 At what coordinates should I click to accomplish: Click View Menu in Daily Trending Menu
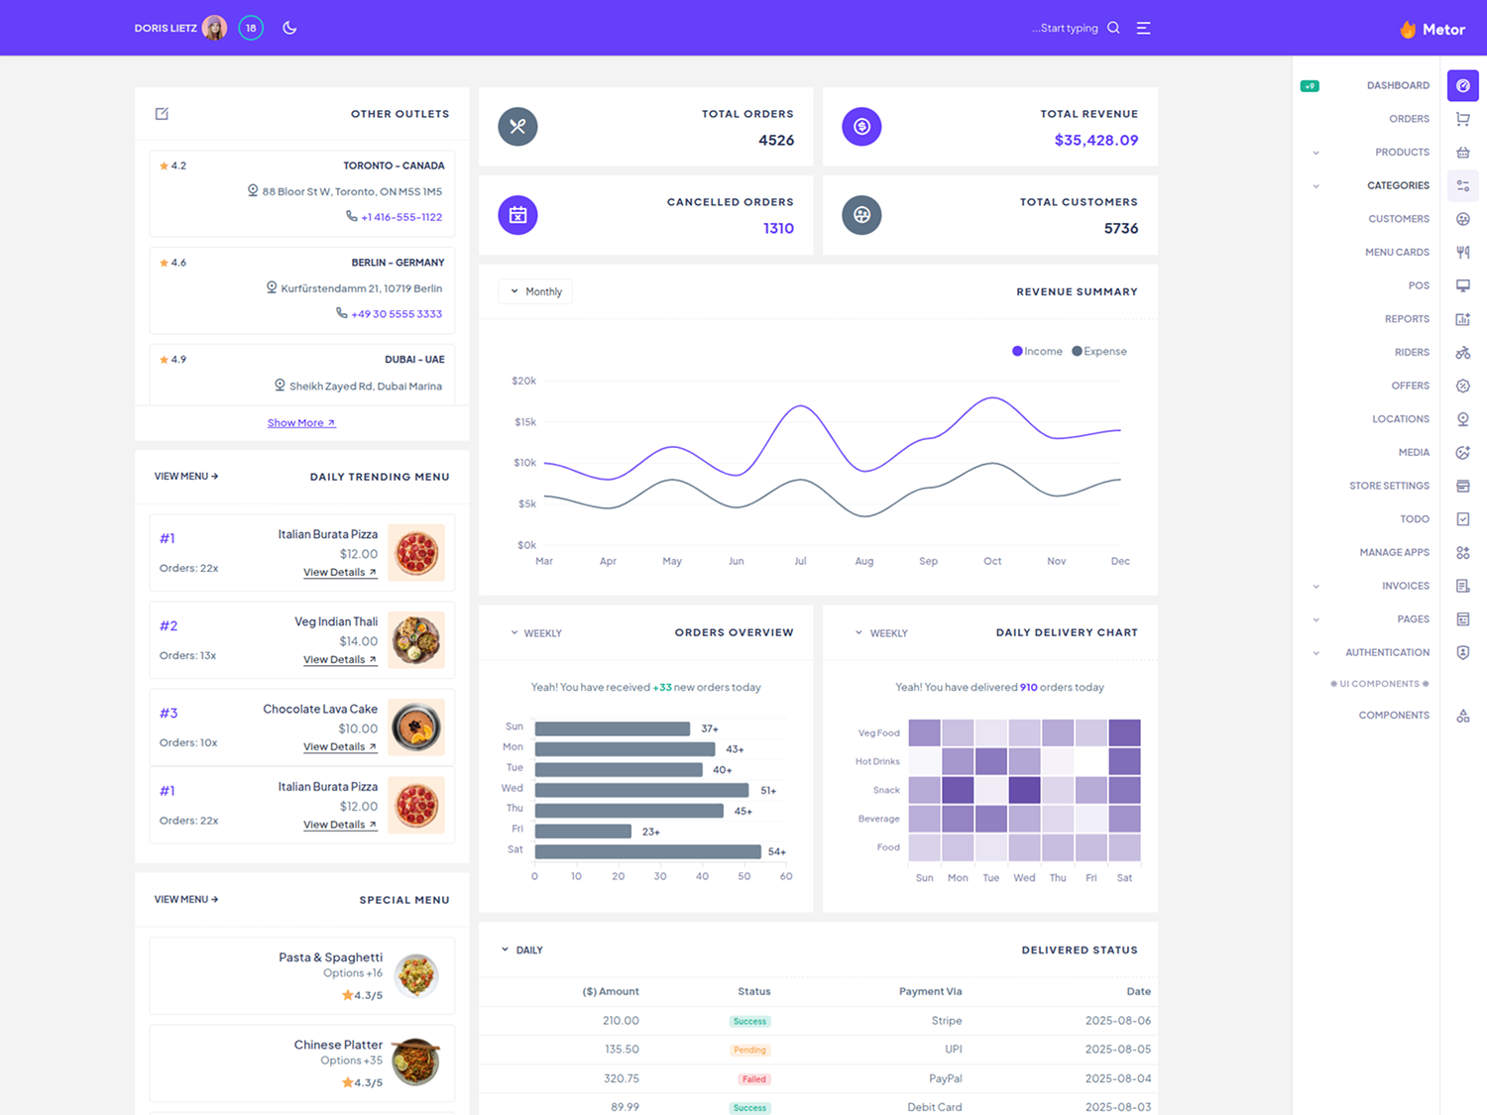pos(186,477)
